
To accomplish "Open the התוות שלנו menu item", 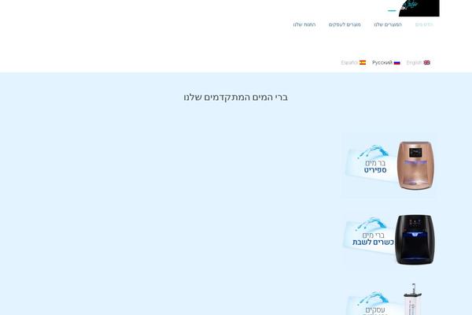I will [x=304, y=24].
